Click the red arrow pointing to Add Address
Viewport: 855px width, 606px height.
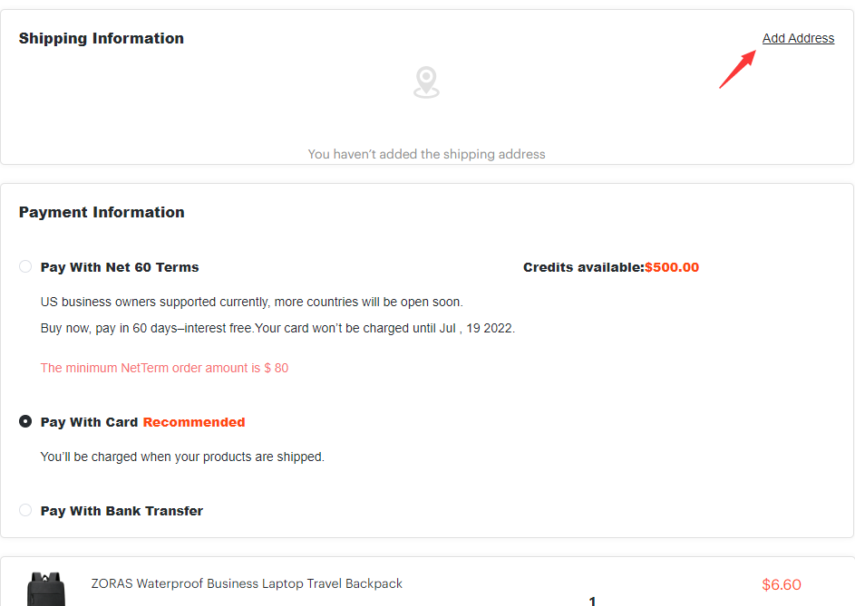point(737,70)
